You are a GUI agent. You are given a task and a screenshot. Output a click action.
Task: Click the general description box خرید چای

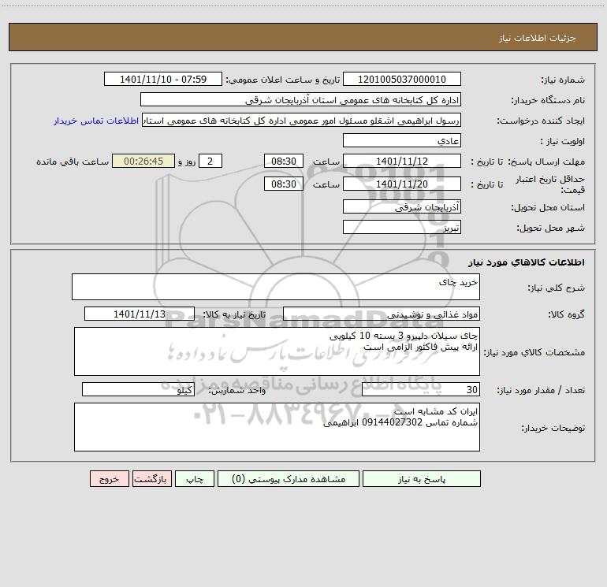[x=276, y=287]
